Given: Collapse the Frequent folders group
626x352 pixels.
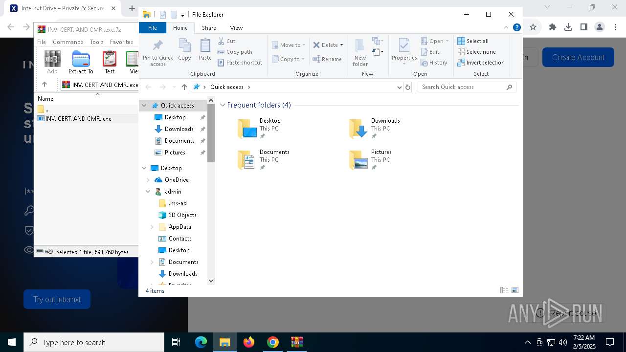Looking at the screenshot, I should click(223, 105).
